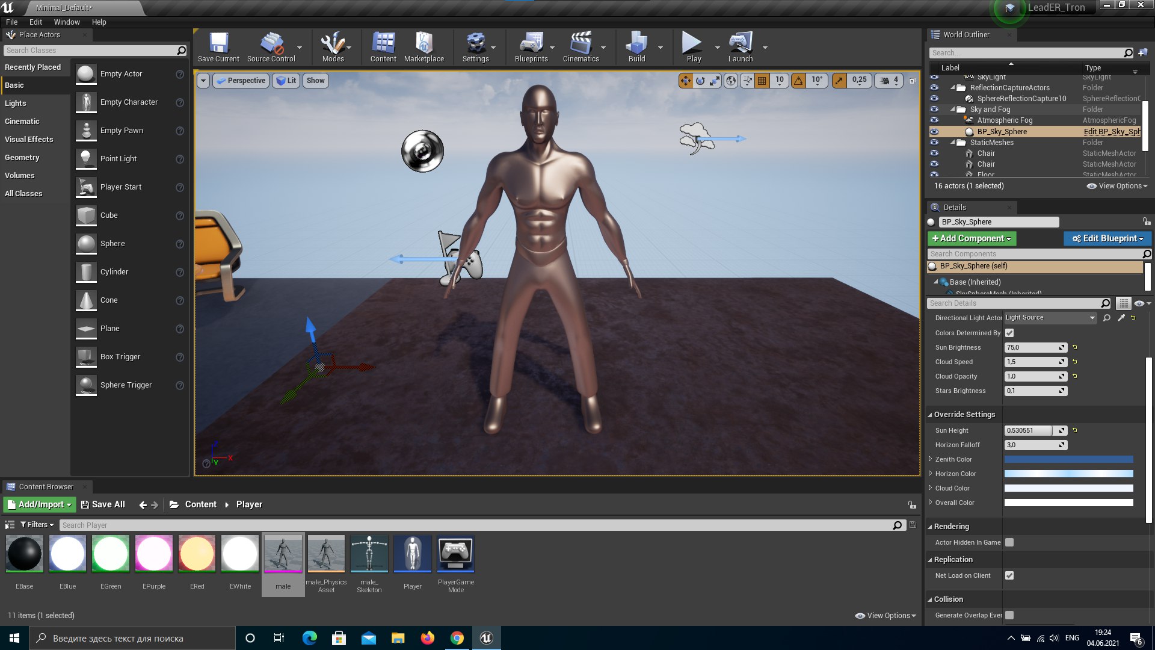Click Save All button
Screen dimensions: 1155x650
coord(103,504)
